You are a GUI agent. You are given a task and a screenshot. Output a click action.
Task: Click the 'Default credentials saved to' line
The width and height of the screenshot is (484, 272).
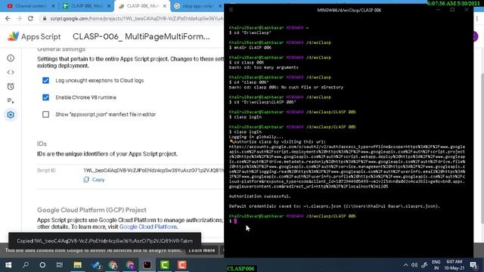(334, 206)
